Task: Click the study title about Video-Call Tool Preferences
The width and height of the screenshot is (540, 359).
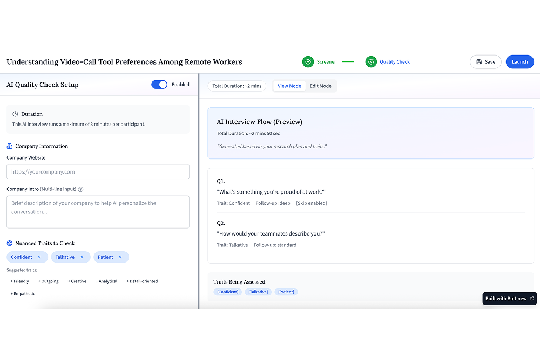Action: coord(124,62)
